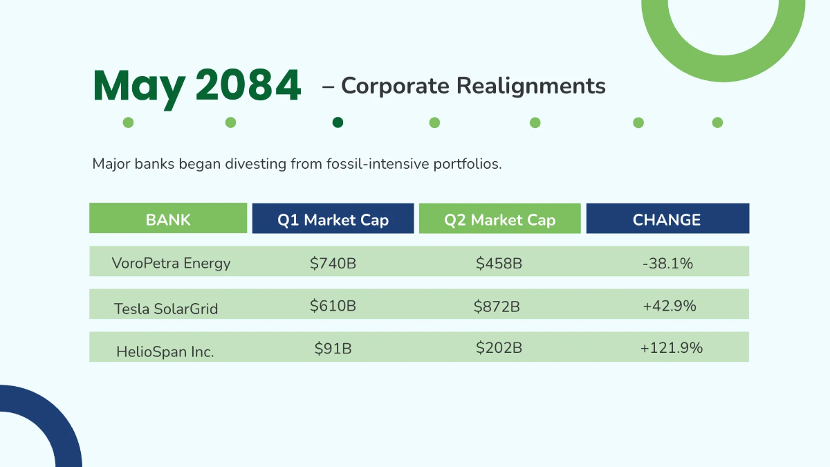Select the HelioSpan Inc. cell

point(165,351)
